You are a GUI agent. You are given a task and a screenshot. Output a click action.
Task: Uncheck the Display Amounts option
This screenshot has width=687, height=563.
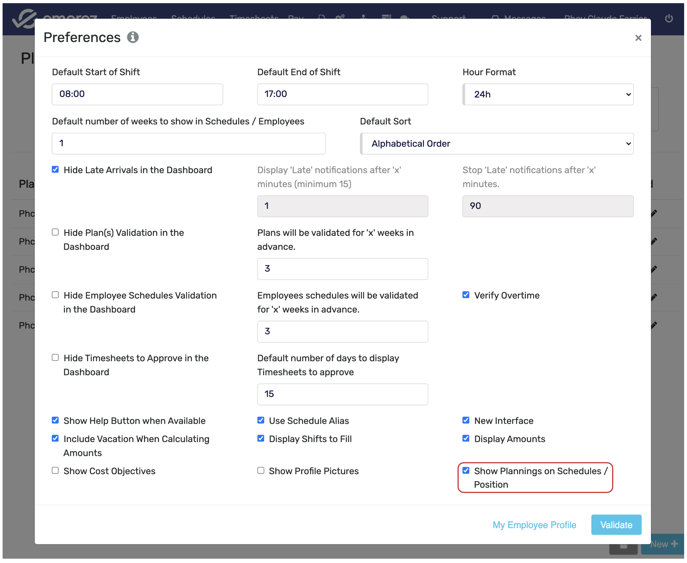pos(466,439)
